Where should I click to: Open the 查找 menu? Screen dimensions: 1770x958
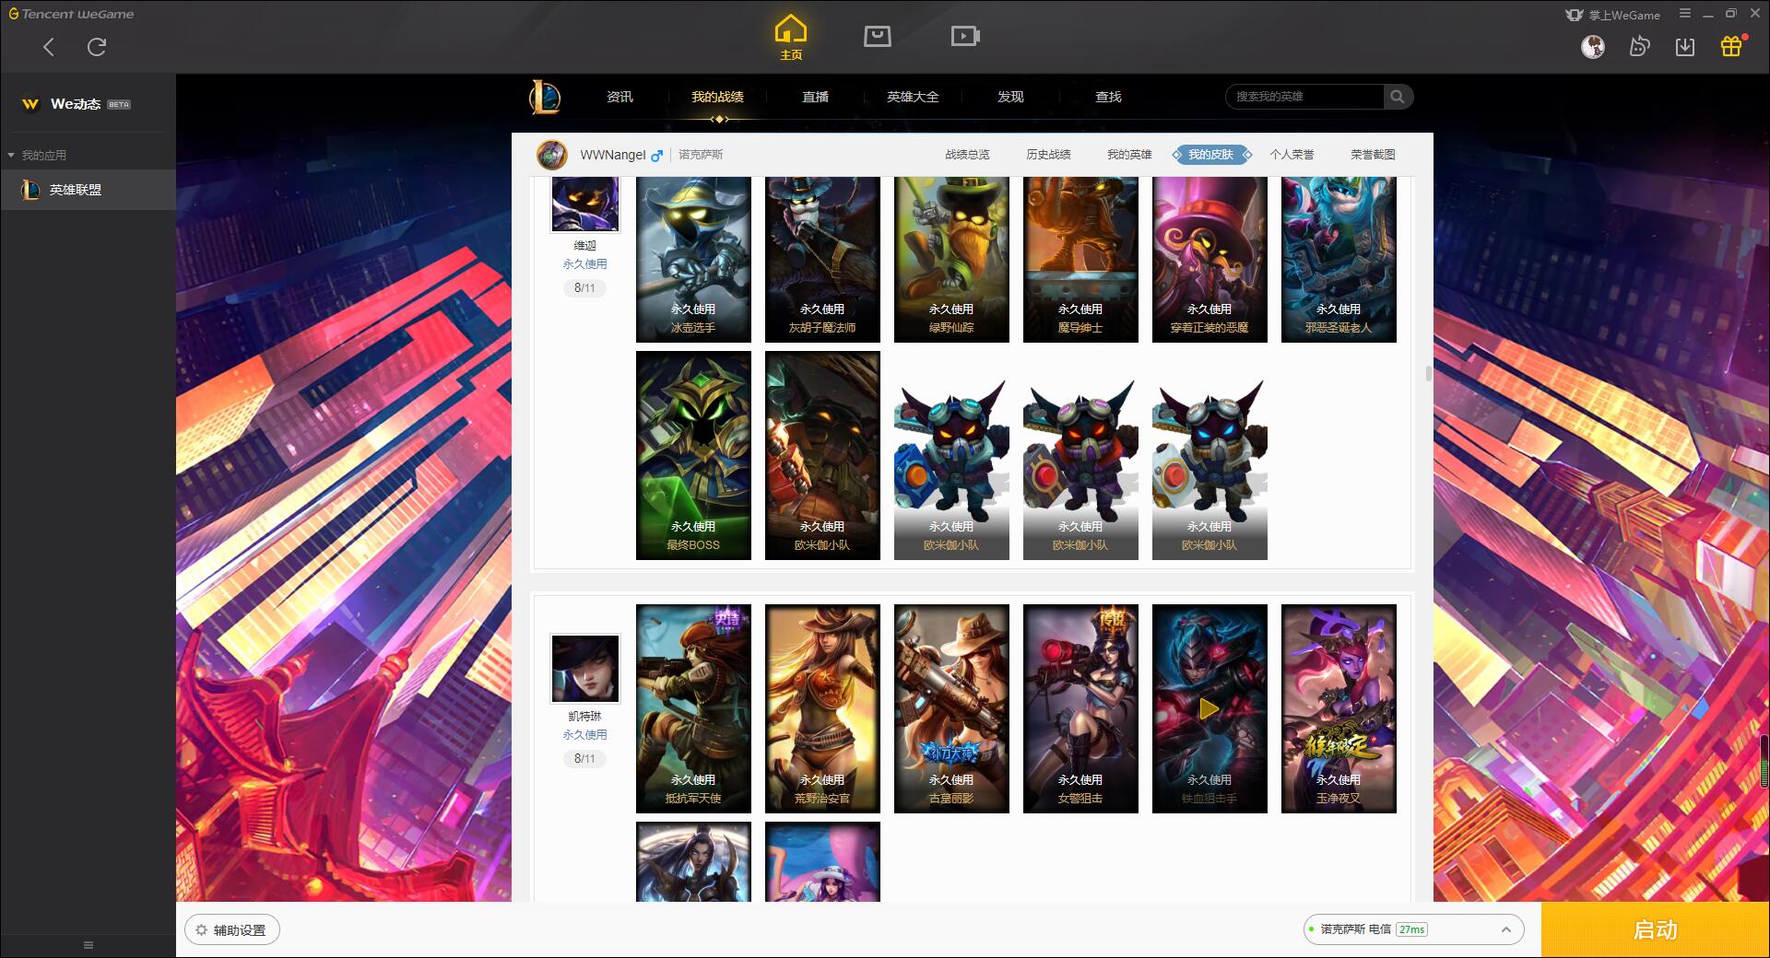pos(1108,97)
